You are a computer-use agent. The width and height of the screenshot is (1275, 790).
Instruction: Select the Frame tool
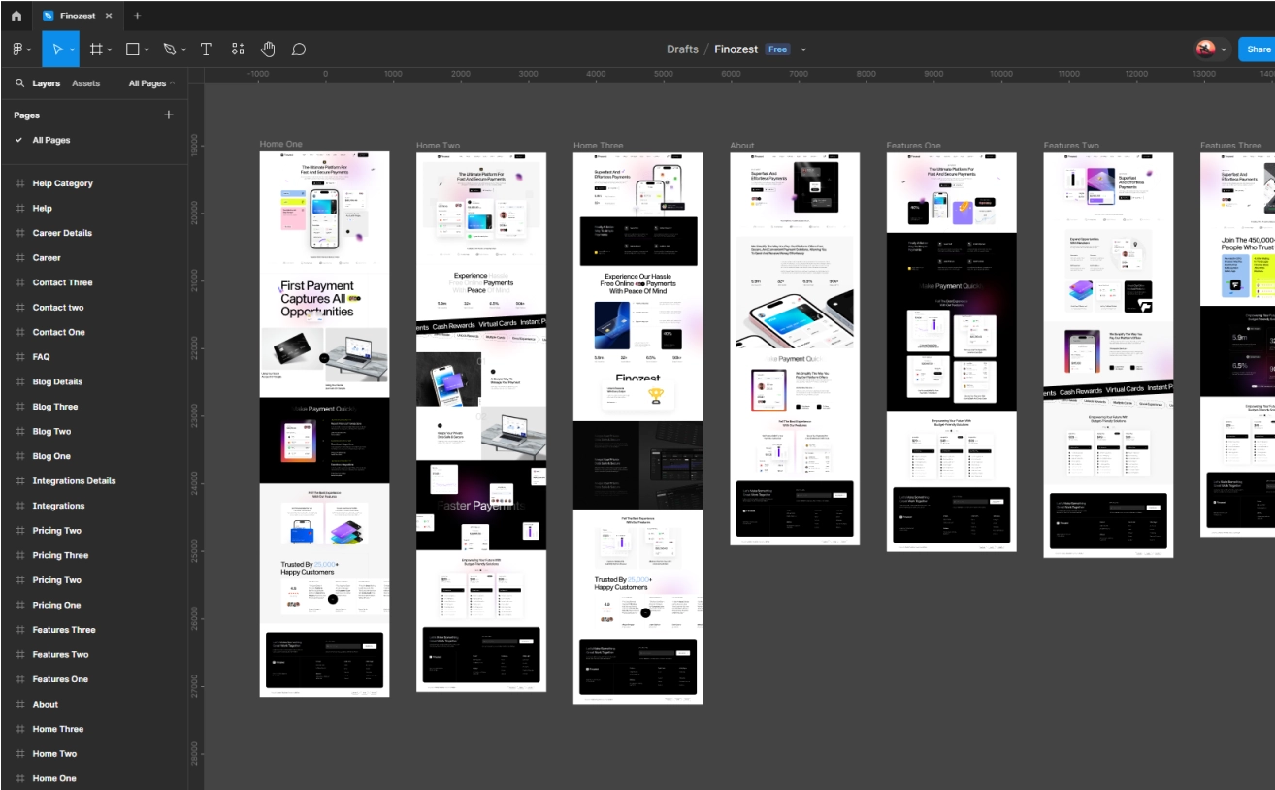96,49
